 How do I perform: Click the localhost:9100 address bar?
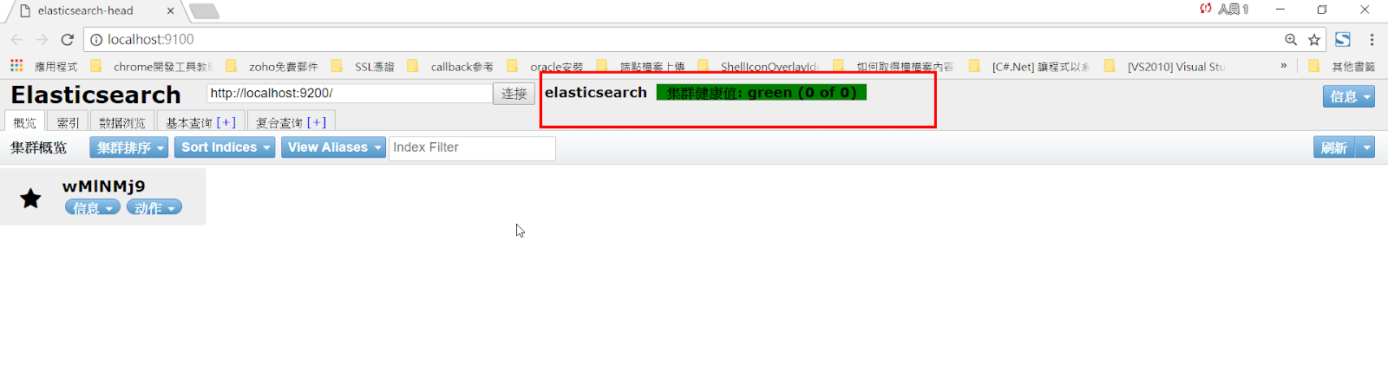(684, 40)
